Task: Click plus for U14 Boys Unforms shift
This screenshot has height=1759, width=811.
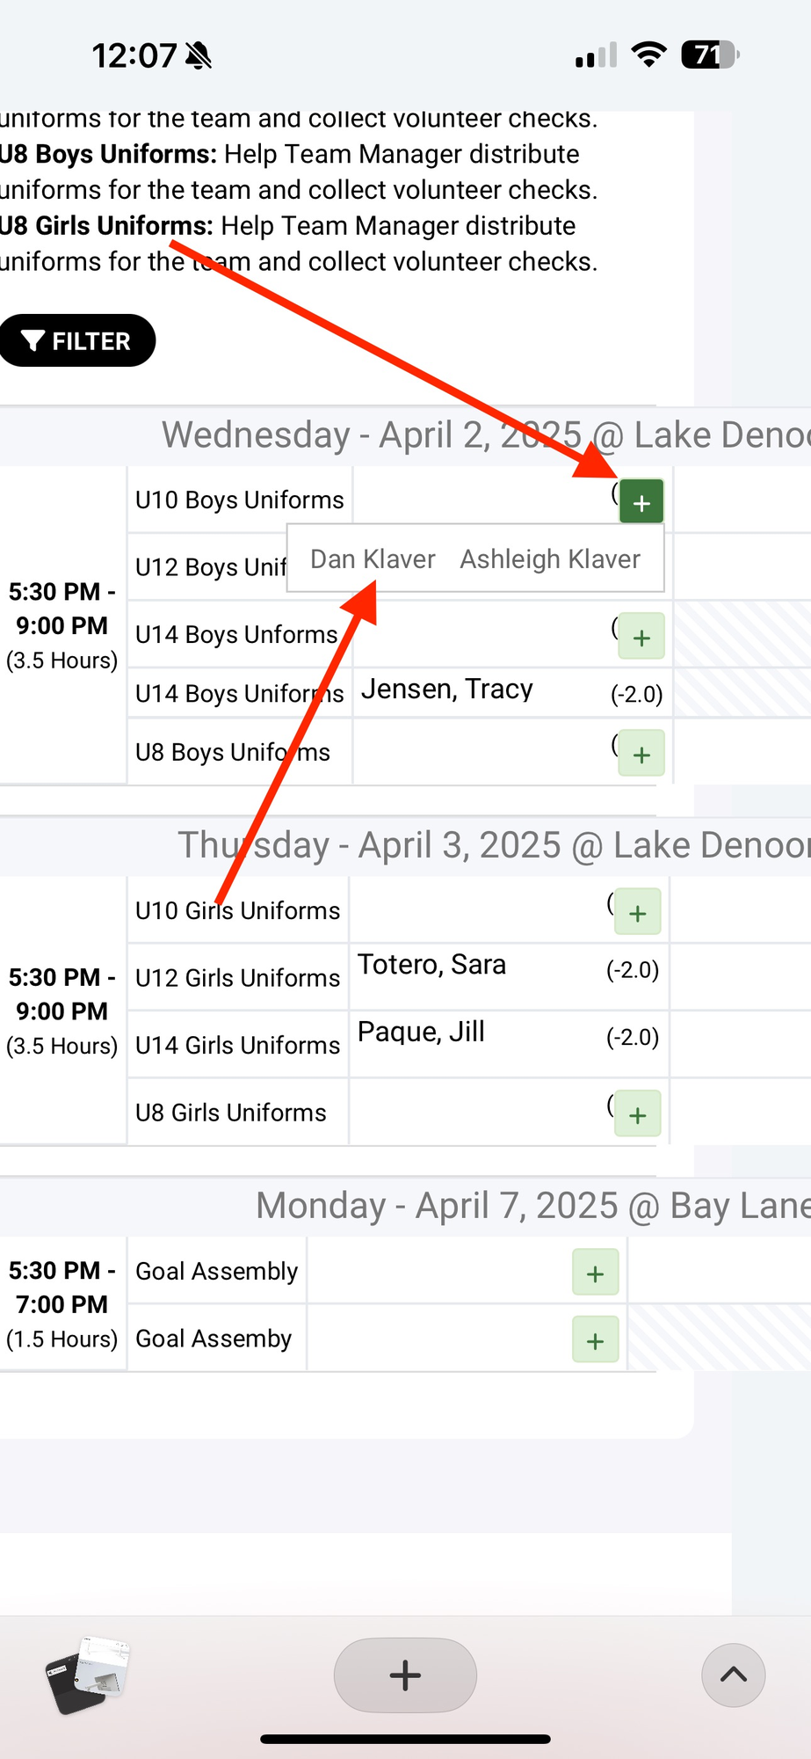Action: click(641, 637)
